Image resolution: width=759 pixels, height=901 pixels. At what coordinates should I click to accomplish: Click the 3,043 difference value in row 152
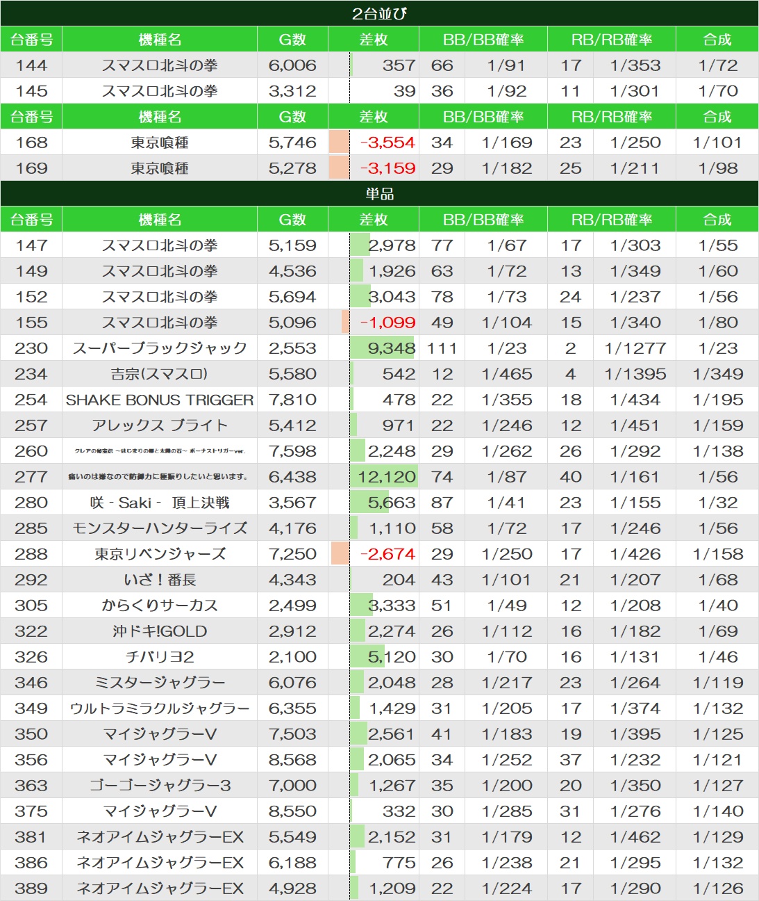[x=392, y=297]
